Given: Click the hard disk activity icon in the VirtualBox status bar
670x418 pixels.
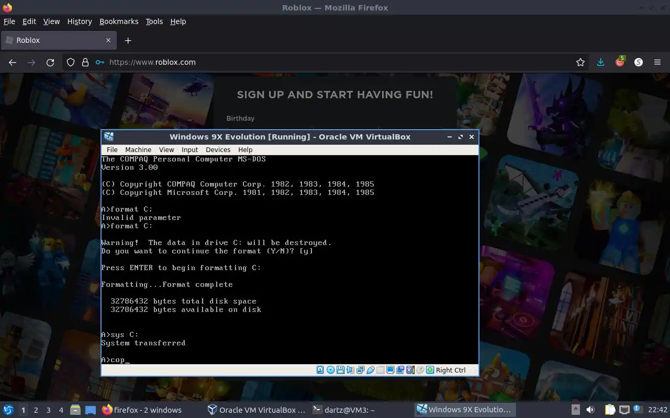Looking at the screenshot, I should pyautogui.click(x=320, y=370).
